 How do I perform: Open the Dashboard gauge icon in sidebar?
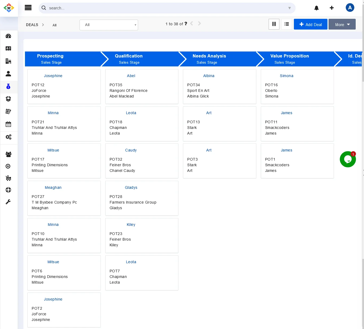(8, 36)
